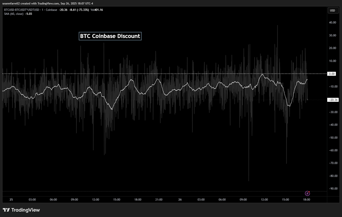Screen dimensions: 342x217
Task: Click the TradingView logo at bottom left
Action: pyautogui.click(x=21, y=210)
